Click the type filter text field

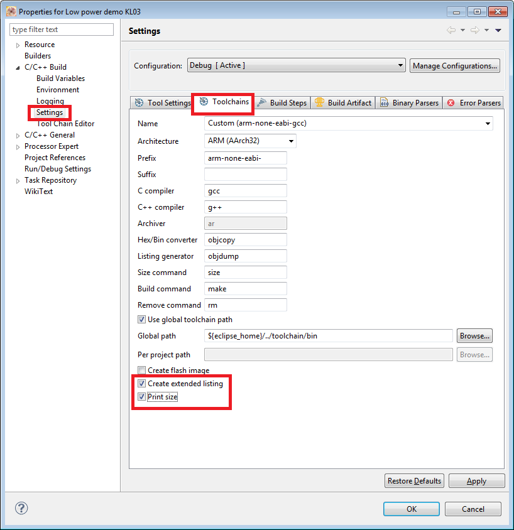pyautogui.click(x=62, y=30)
